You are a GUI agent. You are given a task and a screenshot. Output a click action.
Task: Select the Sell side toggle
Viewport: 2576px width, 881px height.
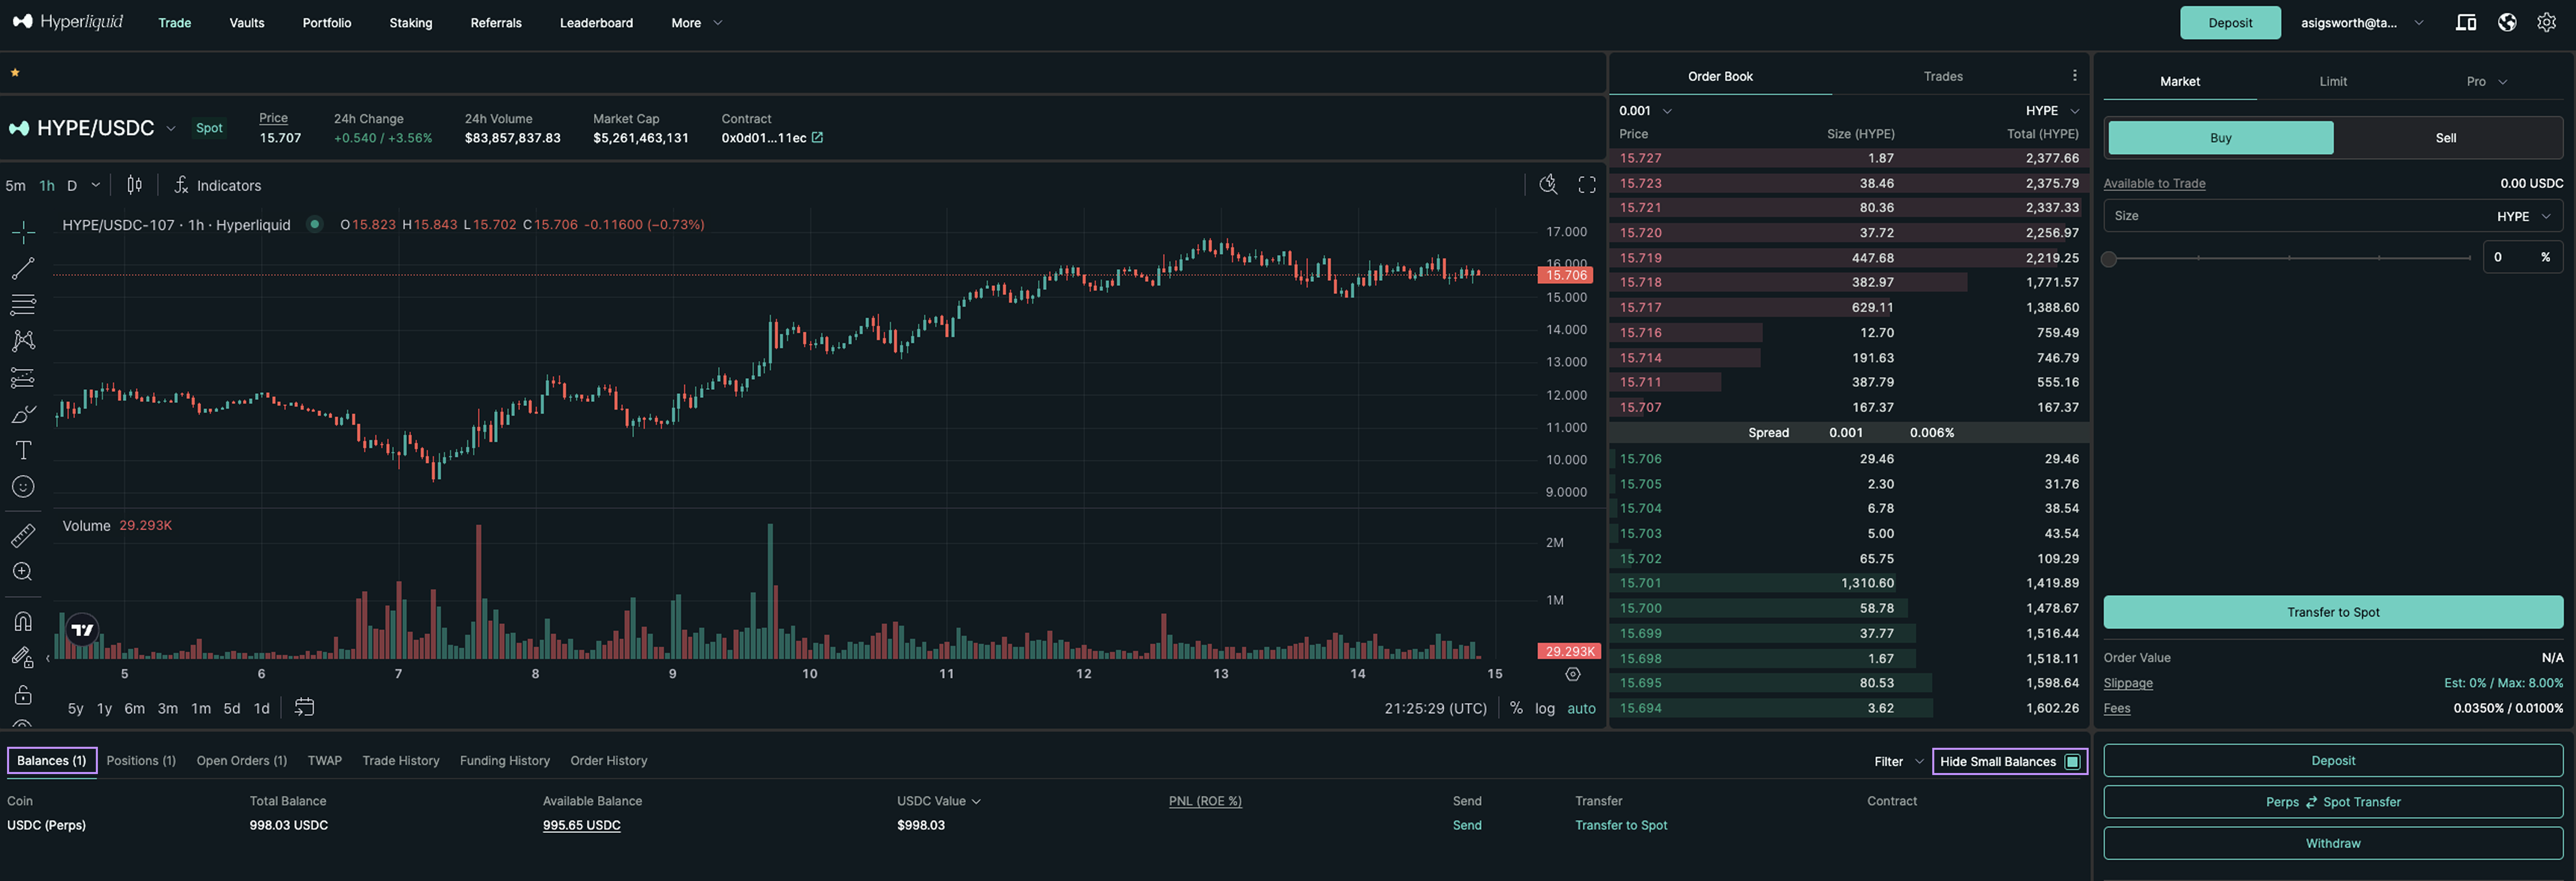tap(2446, 138)
